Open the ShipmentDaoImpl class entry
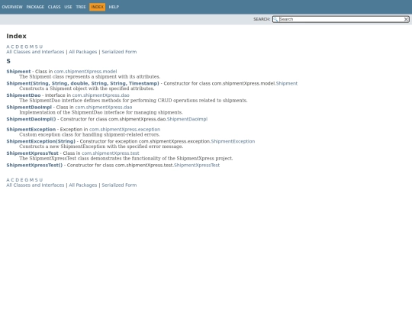 [29, 108]
